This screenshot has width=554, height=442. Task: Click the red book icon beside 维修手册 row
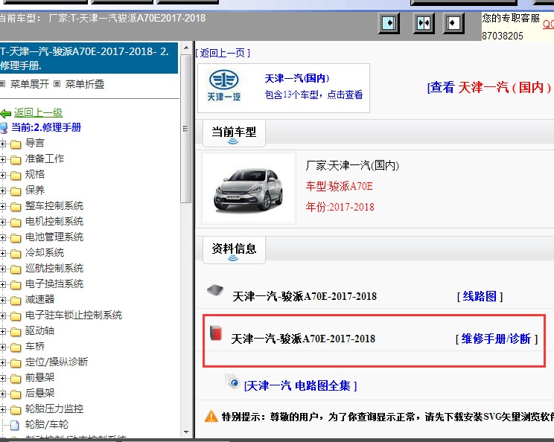215,333
